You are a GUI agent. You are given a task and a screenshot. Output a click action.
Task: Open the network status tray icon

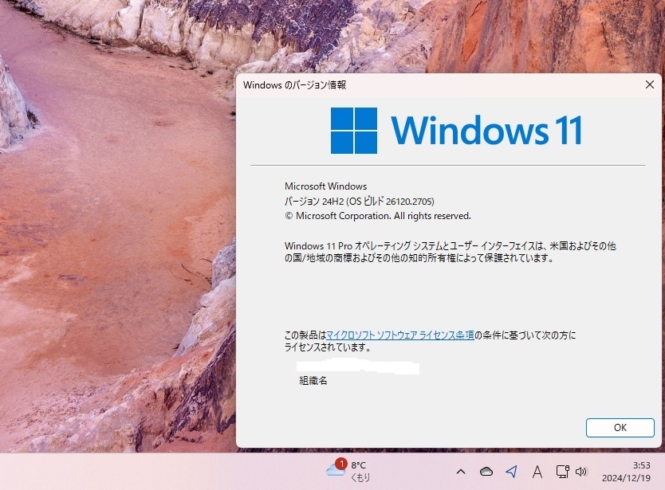click(x=562, y=472)
